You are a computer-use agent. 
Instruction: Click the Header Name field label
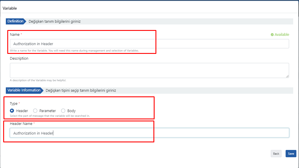21,124
